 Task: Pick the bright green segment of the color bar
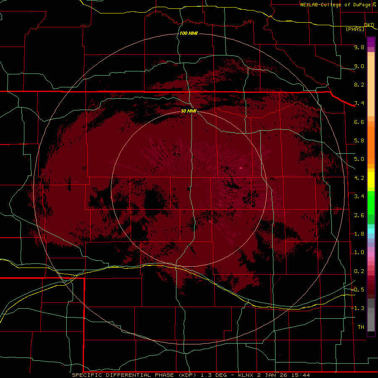point(371,203)
